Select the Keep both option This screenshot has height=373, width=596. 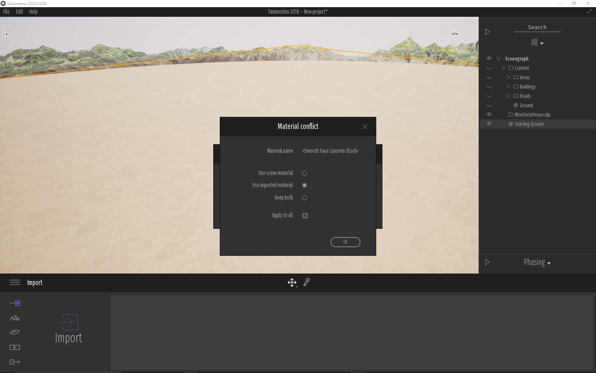(305, 198)
